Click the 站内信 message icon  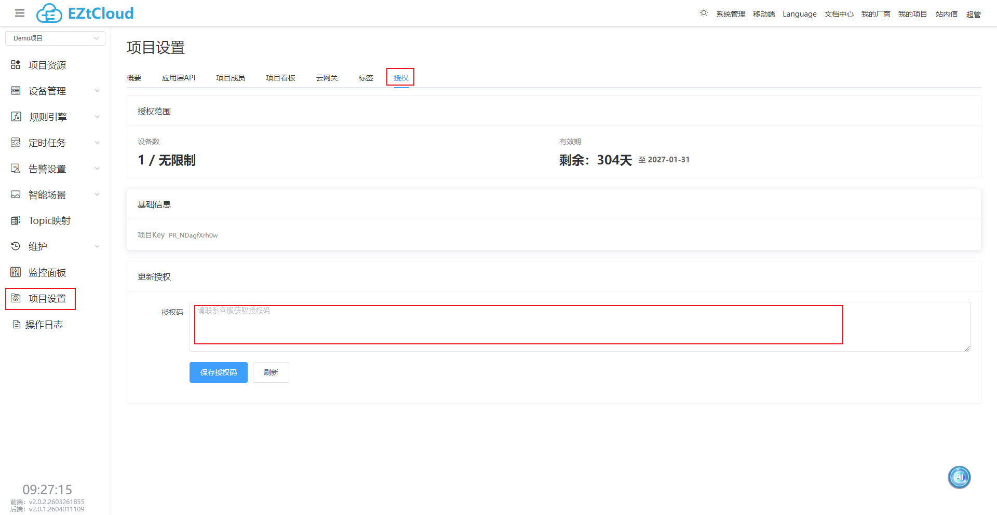946,14
